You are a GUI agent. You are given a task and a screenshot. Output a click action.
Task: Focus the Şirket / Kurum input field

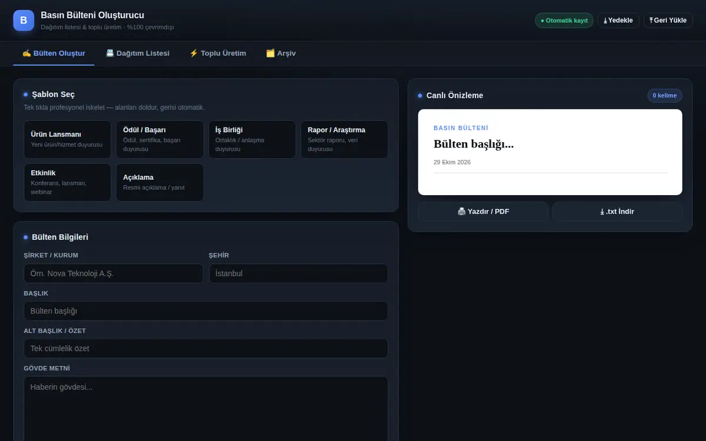click(114, 273)
